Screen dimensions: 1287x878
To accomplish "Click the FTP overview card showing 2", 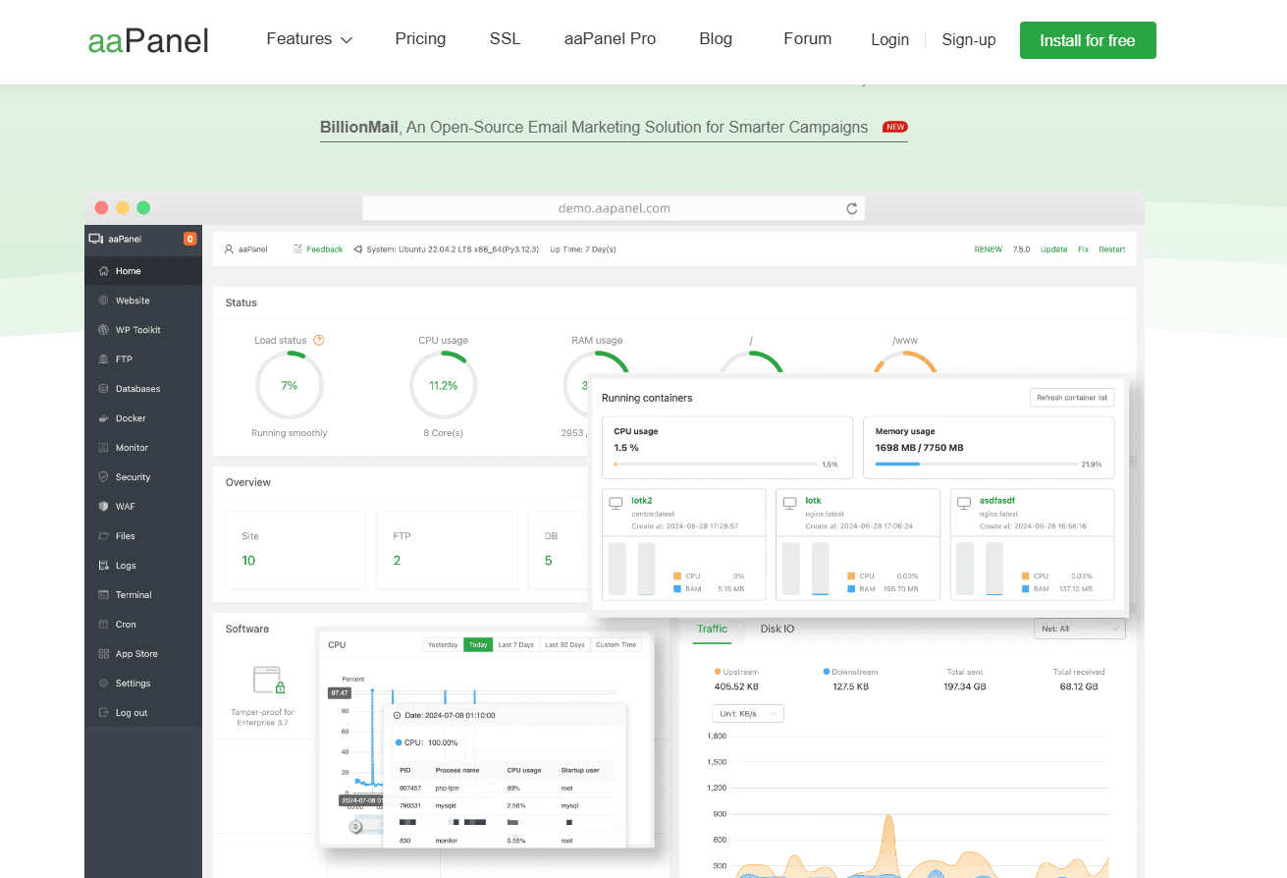I will (x=447, y=550).
